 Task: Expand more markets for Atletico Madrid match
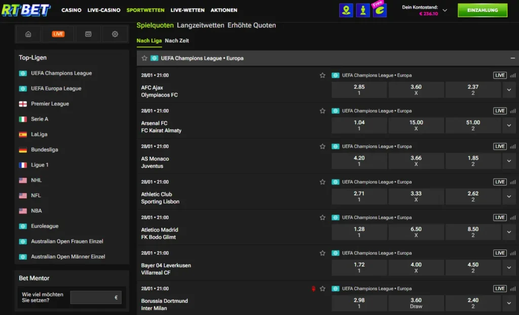pyautogui.click(x=509, y=232)
